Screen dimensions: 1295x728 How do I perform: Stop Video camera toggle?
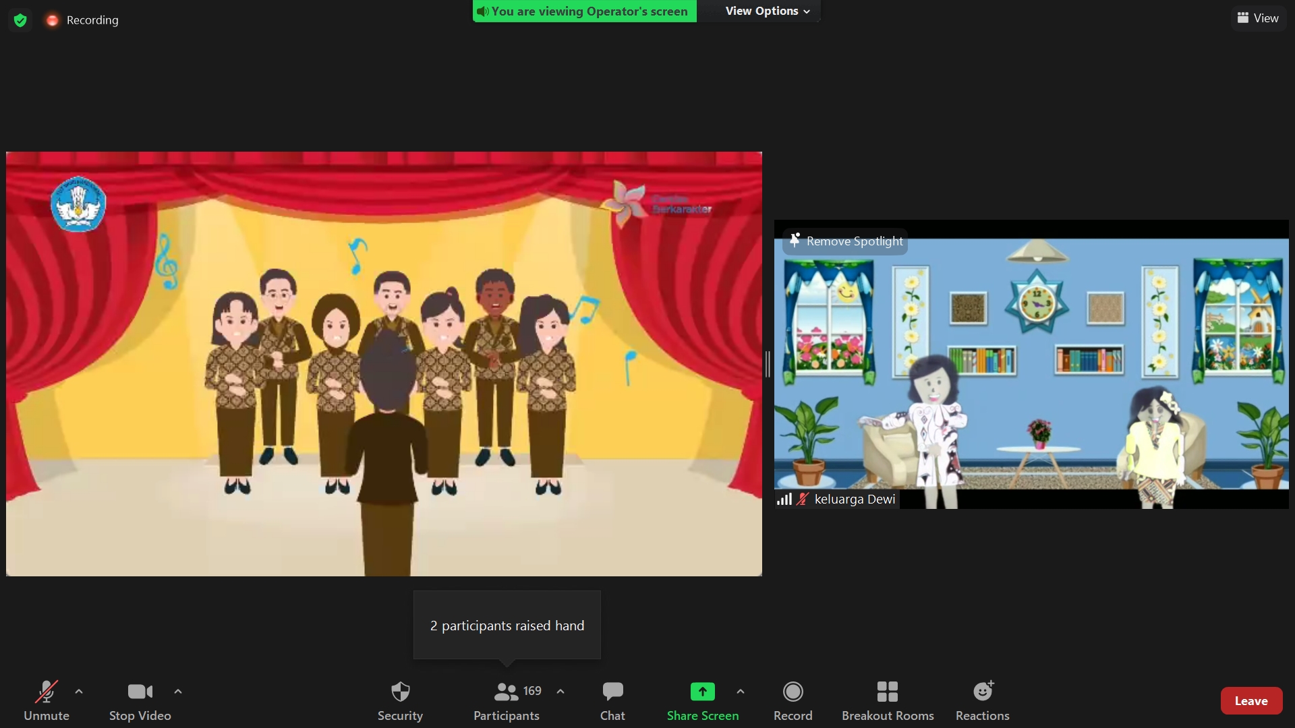click(140, 692)
